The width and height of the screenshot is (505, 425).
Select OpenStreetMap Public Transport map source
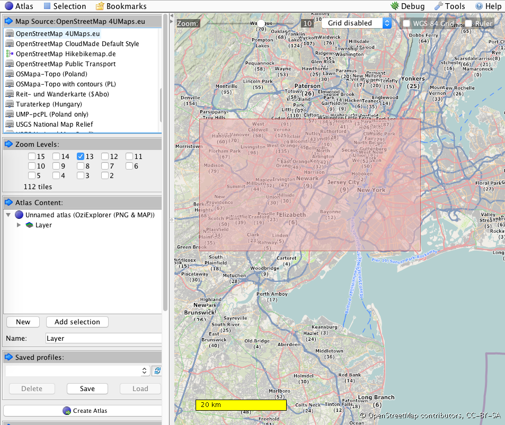click(x=66, y=64)
